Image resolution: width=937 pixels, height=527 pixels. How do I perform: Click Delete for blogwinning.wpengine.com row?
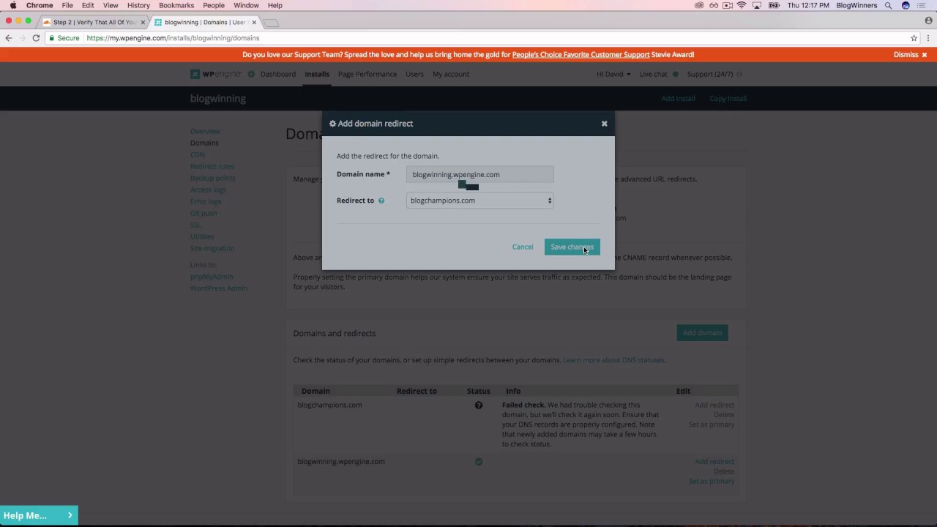[x=724, y=471]
